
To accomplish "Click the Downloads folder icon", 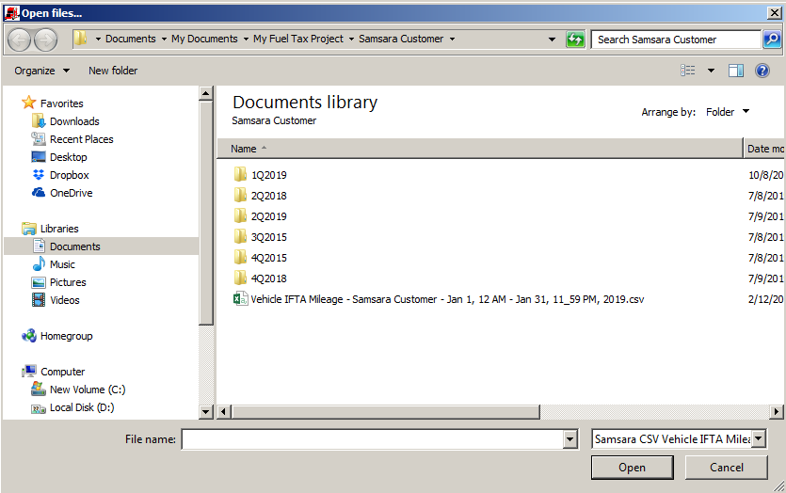I will click(x=39, y=120).
